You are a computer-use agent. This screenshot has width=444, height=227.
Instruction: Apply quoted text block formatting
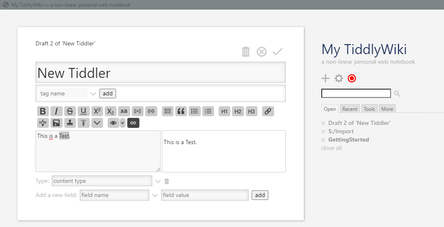181,111
